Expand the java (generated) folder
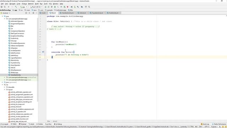Screen dimensions: 227x128 click(x=2, y=82)
